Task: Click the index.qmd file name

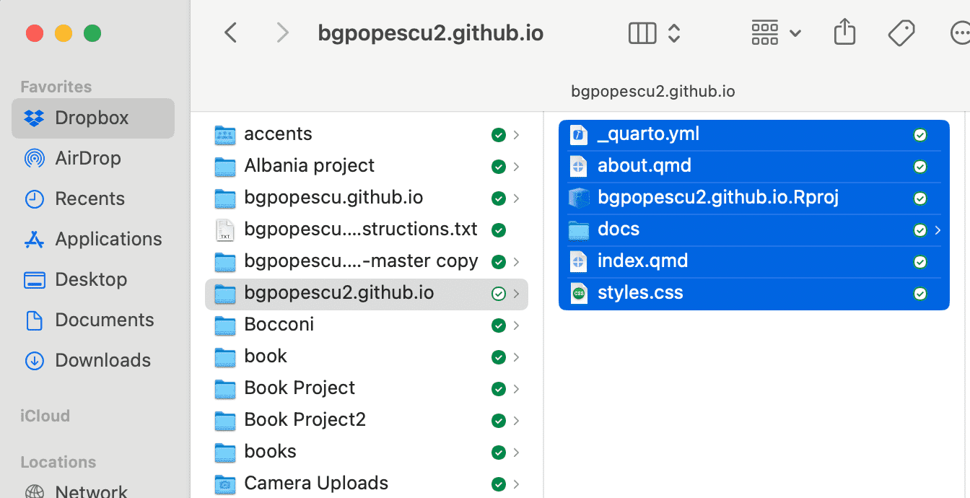Action: [x=642, y=261]
